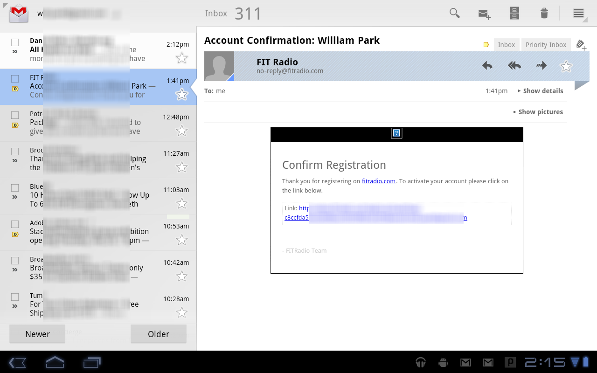Select checkbox for 10:28am email

[15, 297]
